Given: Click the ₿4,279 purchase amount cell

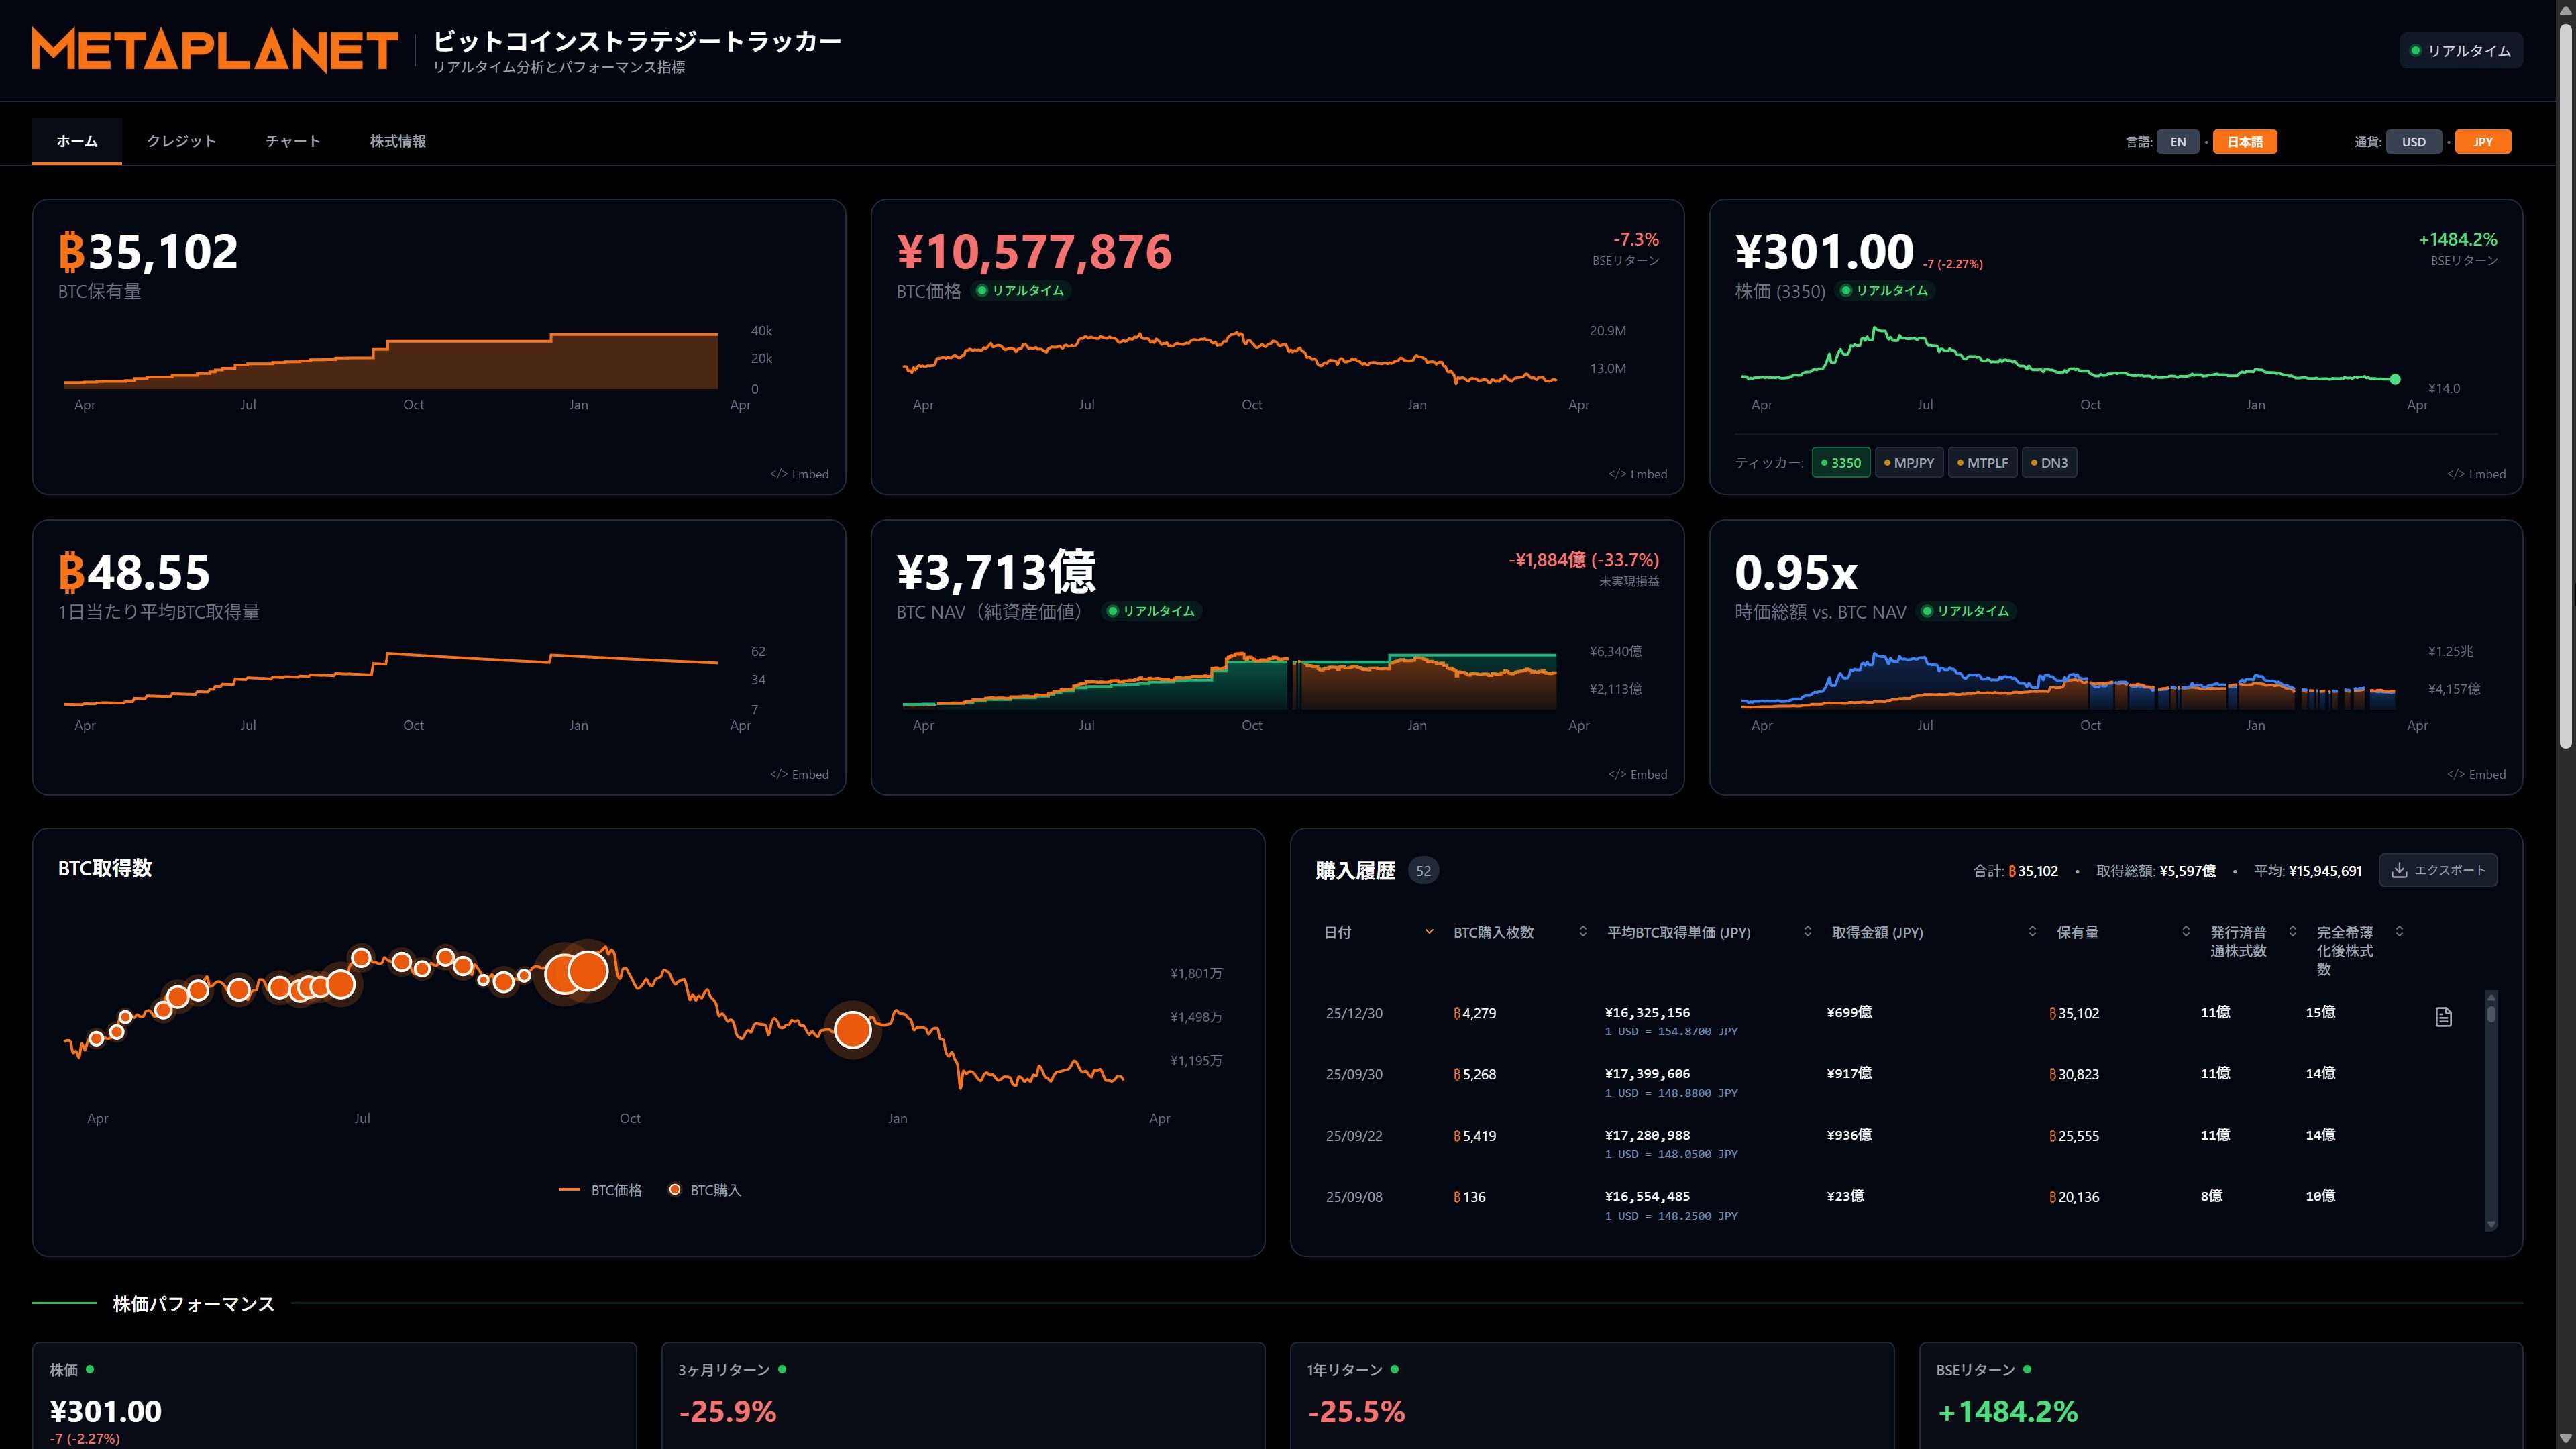Looking at the screenshot, I should click(1475, 1013).
